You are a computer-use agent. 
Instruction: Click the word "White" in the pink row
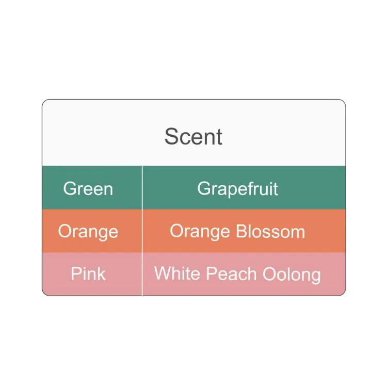coord(178,273)
